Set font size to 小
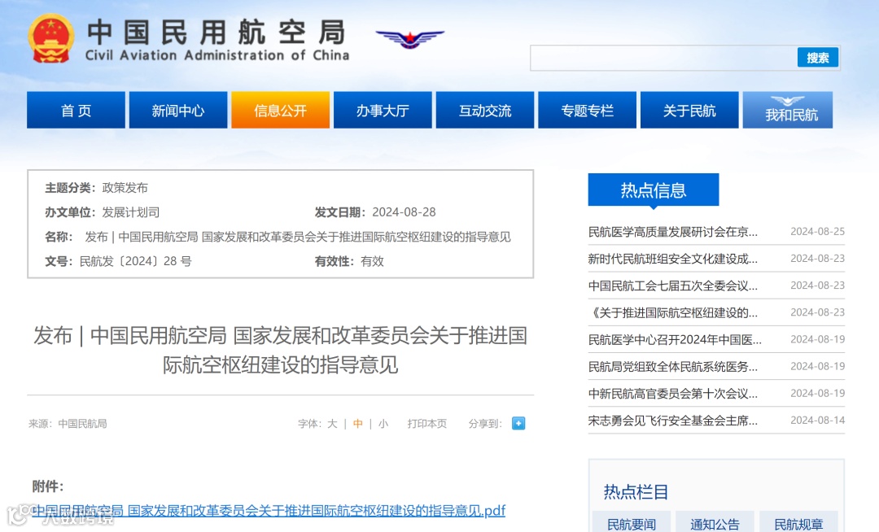The image size is (879, 532). 383,423
